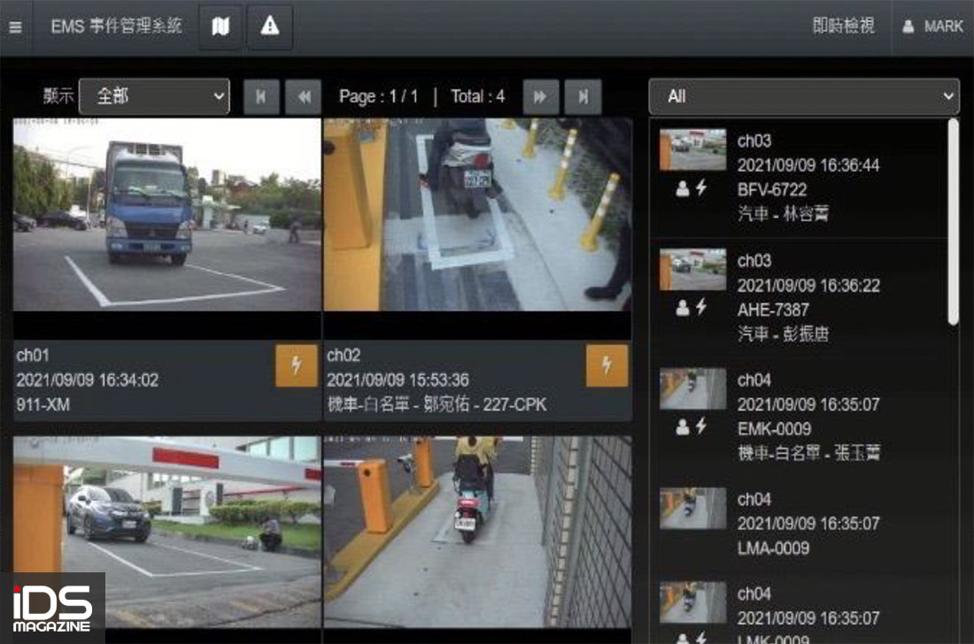Click the Total : 4 count
Image resolution: width=974 pixels, height=644 pixels.
click(x=477, y=96)
